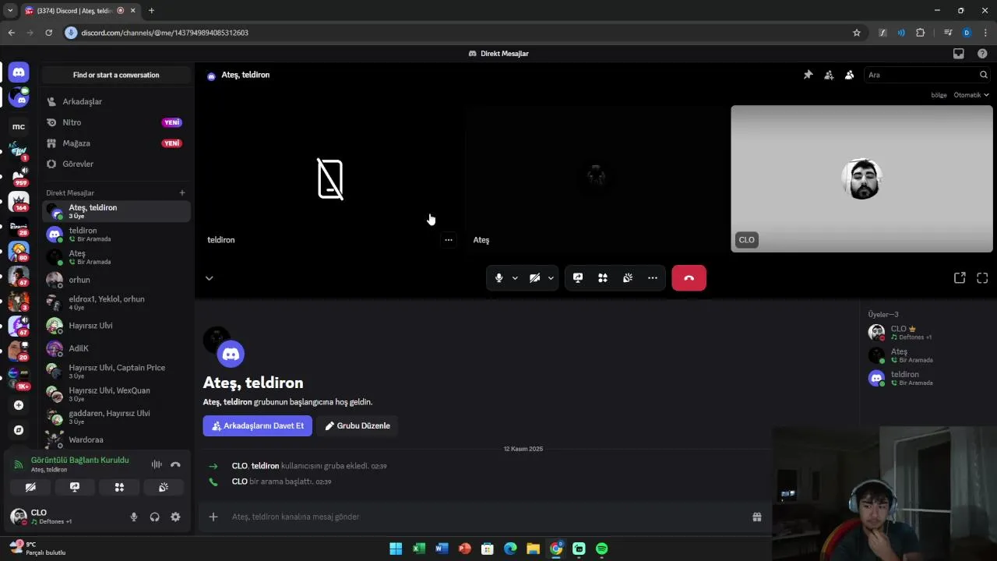Select Ateş in member list
997x561 pixels.
click(927, 355)
